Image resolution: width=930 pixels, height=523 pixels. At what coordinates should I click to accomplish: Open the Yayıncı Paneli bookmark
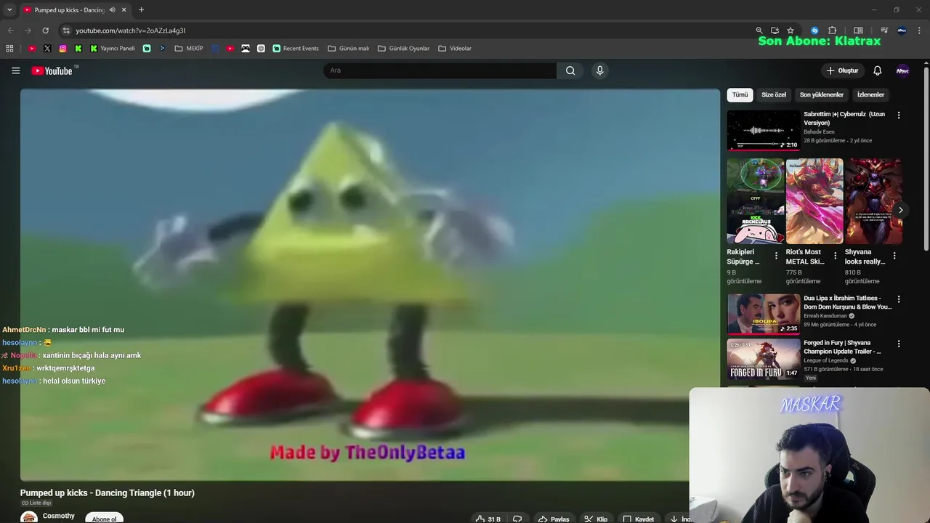pos(113,49)
